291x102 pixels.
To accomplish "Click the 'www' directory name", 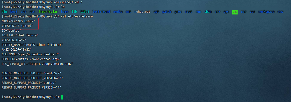I will [x=280, y=12].
